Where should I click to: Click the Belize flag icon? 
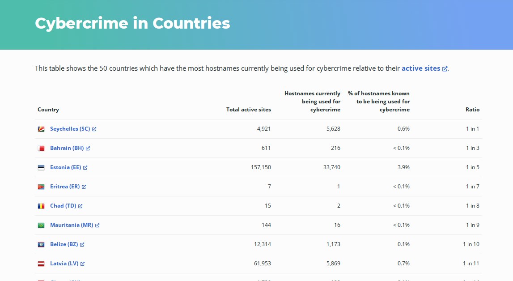point(41,244)
